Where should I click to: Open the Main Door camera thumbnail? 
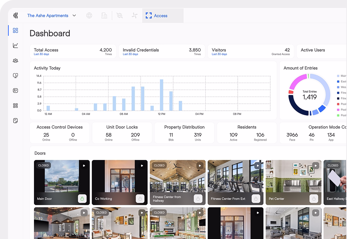[x=62, y=183]
